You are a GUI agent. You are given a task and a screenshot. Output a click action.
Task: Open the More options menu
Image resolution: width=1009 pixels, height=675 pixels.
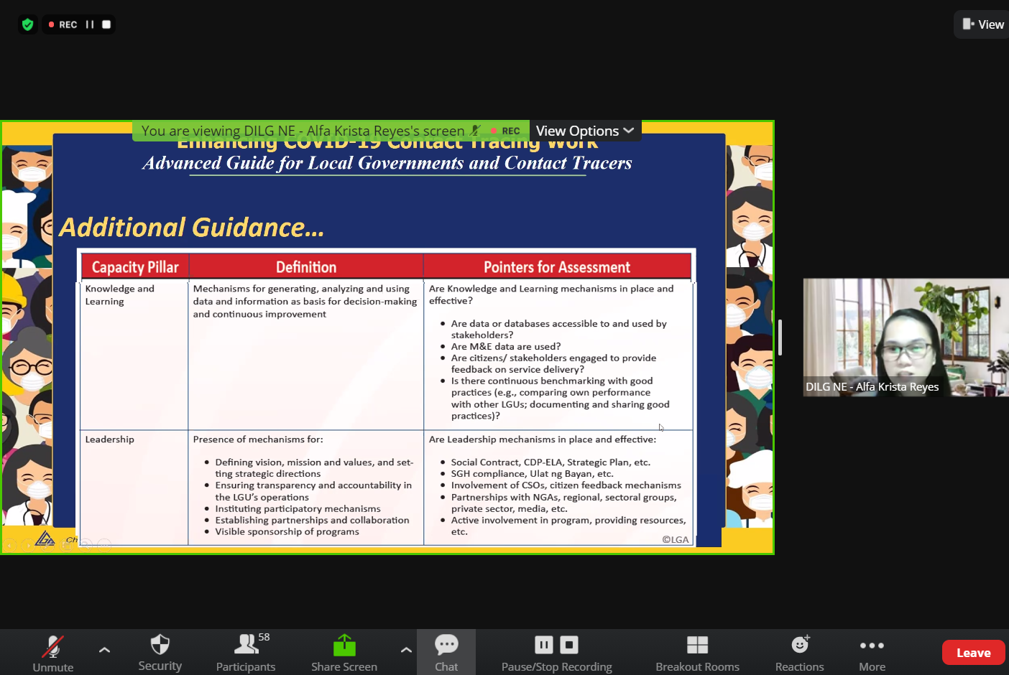(x=872, y=653)
